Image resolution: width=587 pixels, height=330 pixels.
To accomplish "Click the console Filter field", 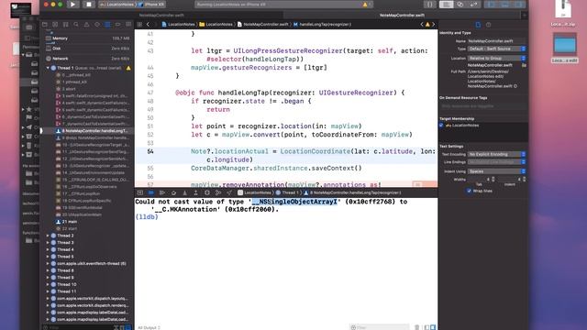I will [379, 327].
